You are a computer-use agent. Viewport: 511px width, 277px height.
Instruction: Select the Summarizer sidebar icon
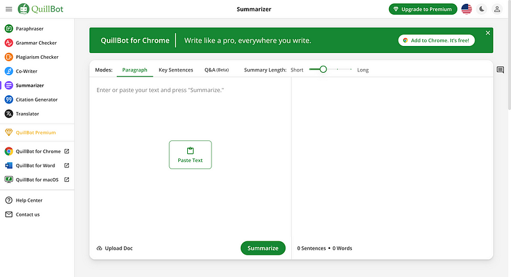(9, 86)
